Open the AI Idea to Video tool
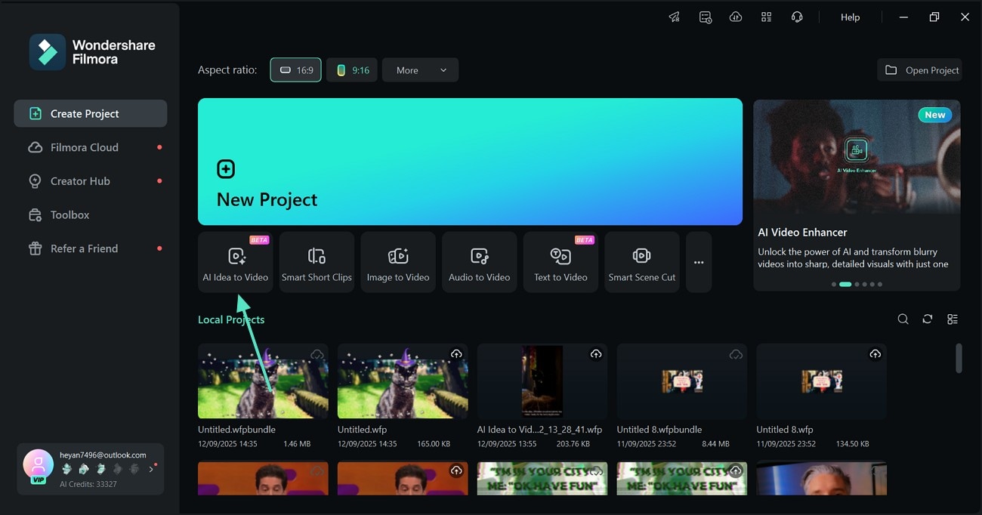Viewport: 982px width, 515px height. pyautogui.click(x=235, y=262)
